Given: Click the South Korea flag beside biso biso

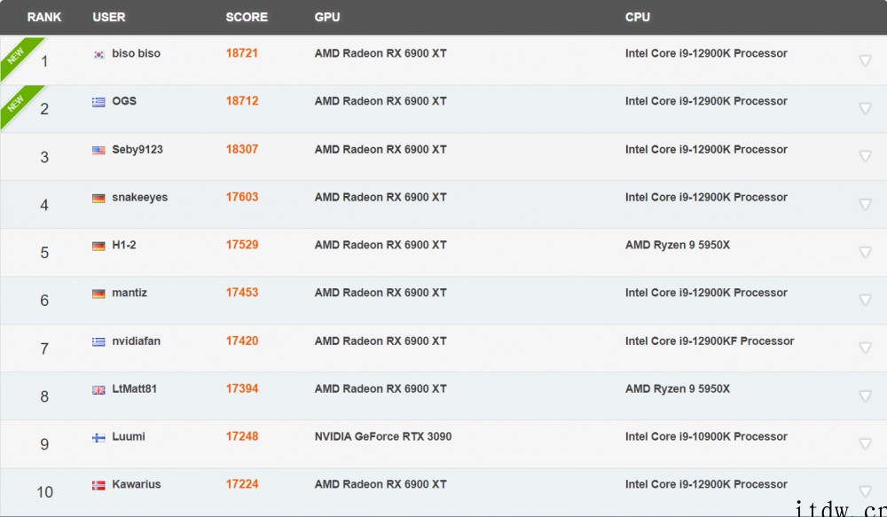Looking at the screenshot, I should point(98,54).
